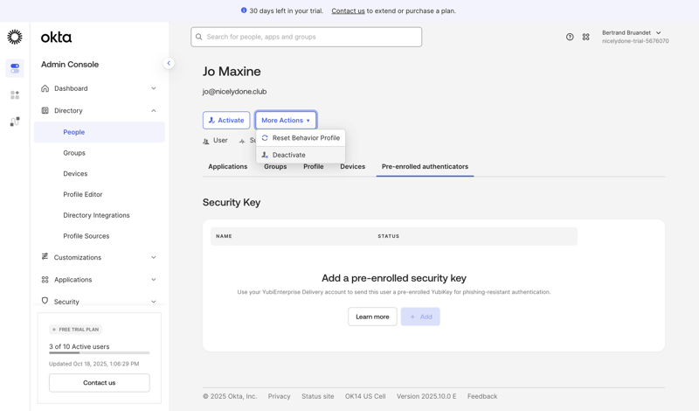Switch to the Profile tab
Viewport: 699px width, 411px height.
(314, 166)
